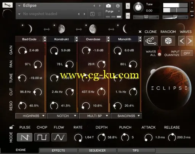Viewport: 195px width, 154px height.
Task: Save snapshot with the floppy icon
Action: tap(92, 14)
